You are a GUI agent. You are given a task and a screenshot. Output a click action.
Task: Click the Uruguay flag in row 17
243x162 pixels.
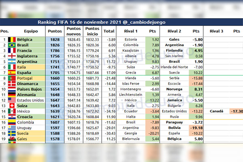pos(12,128)
